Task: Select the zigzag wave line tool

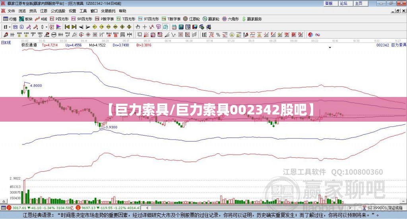Action: click(174, 35)
